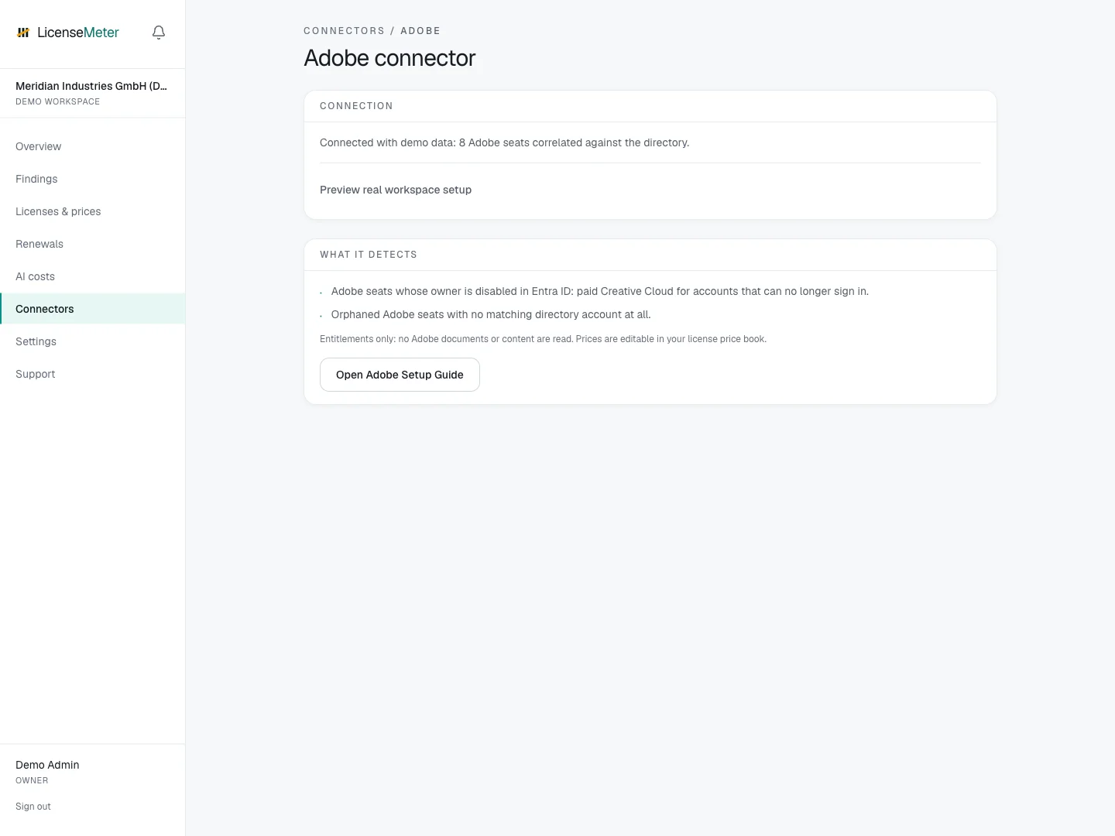
Task: Click the Orphaned Adobe seats bullet
Action: [x=491, y=314]
